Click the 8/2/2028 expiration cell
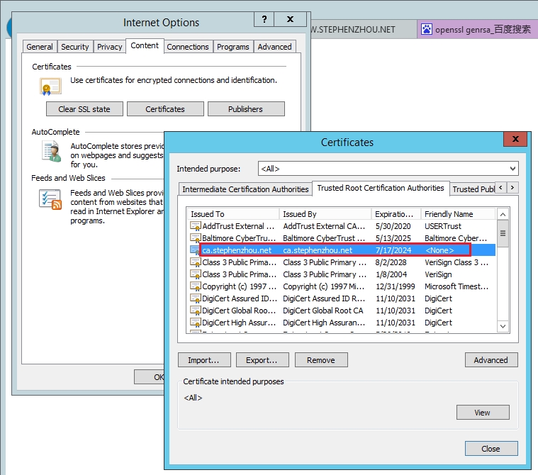 (391, 262)
